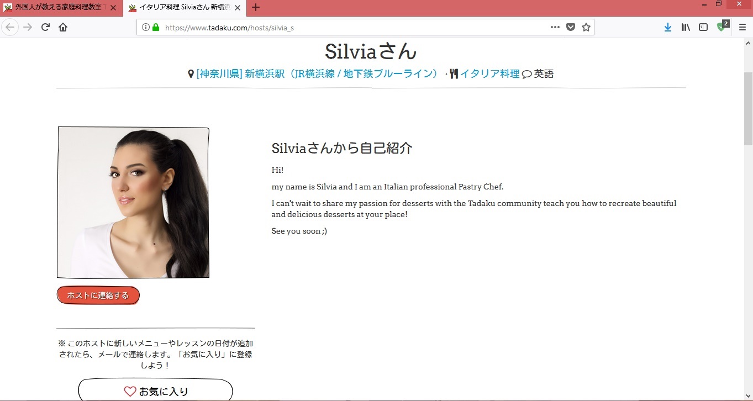Toggle the お気に入り heart favorite button
The width and height of the screenshot is (753, 401).
coord(155,391)
